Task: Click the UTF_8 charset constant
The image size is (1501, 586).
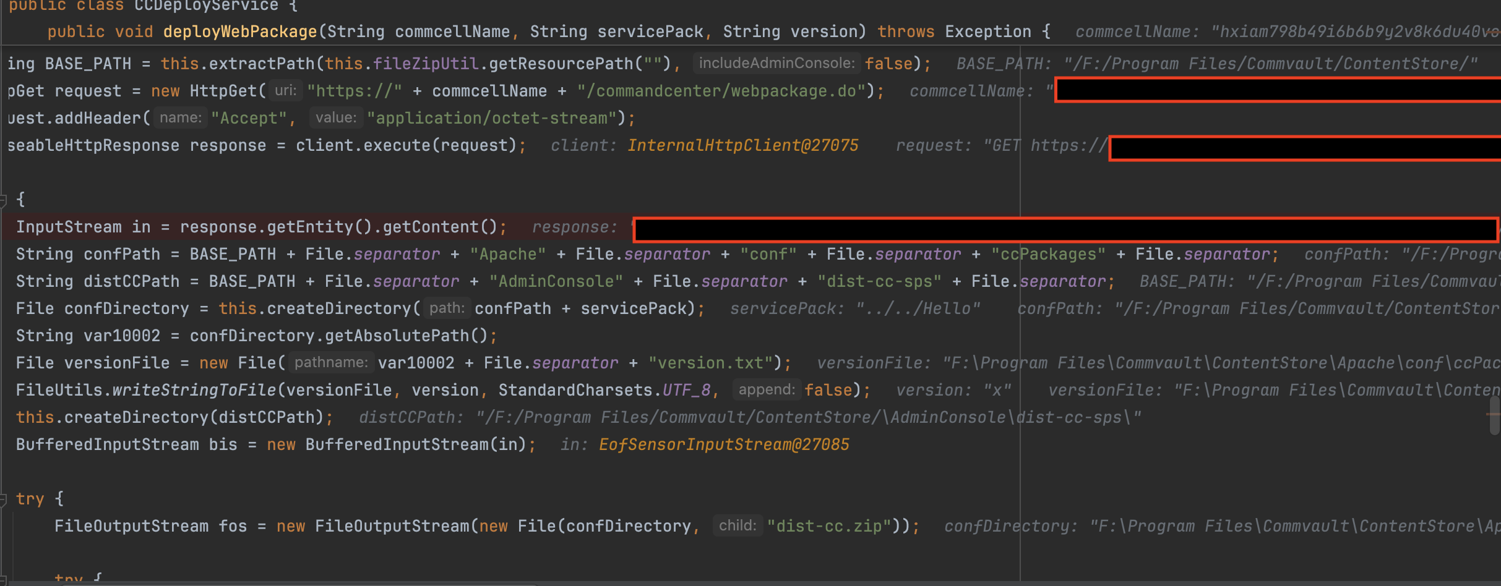Action: [686, 390]
